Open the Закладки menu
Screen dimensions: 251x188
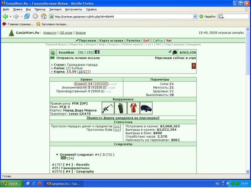tap(55, 9)
